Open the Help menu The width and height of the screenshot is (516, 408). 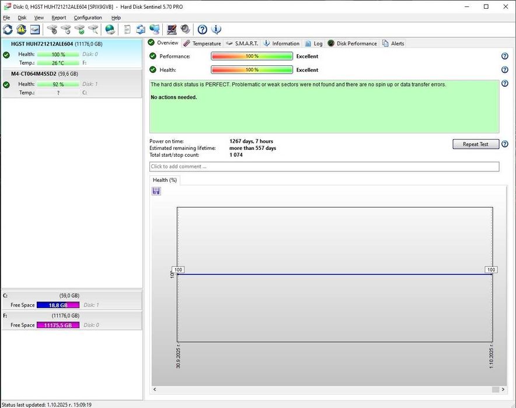116,17
